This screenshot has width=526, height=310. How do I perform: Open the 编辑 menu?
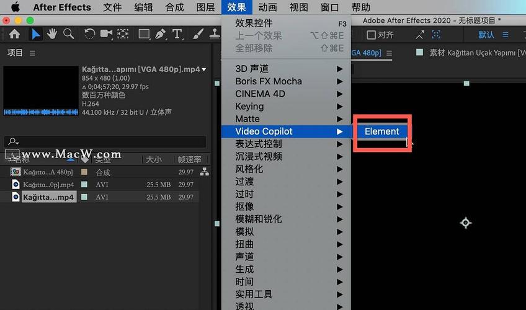coord(143,7)
